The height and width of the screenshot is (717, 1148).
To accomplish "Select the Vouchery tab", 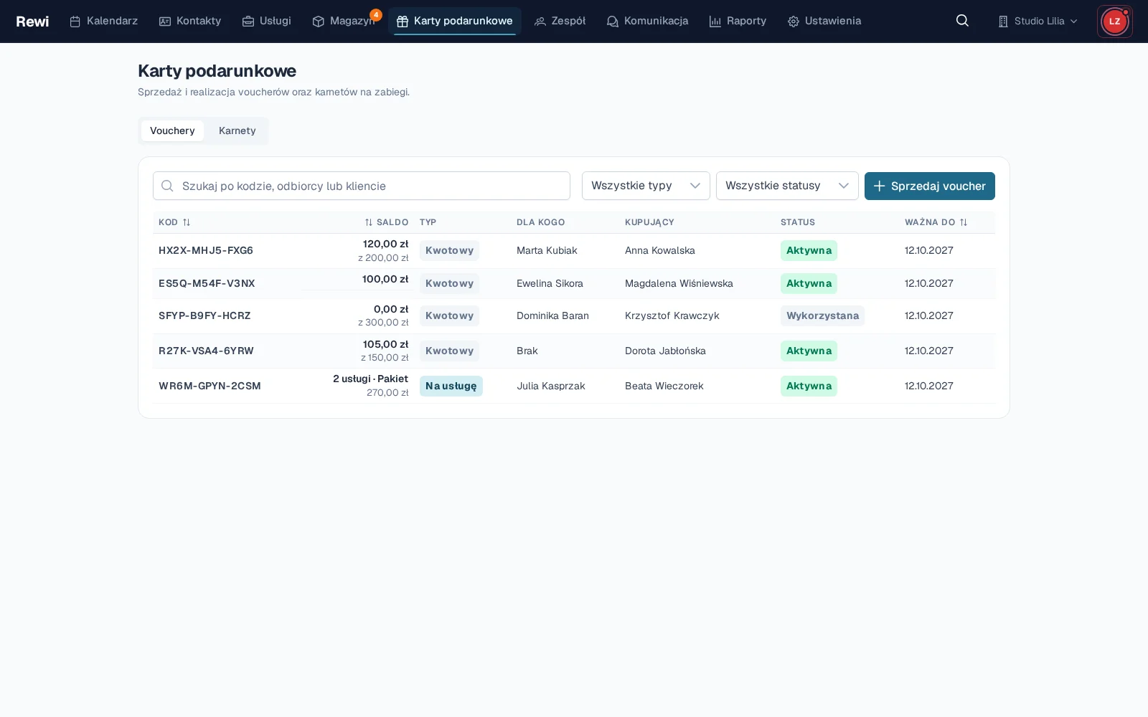I will [172, 130].
